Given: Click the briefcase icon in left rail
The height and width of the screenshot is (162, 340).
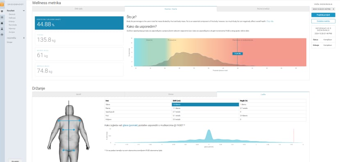Looking at the screenshot, I should pos(2,23).
